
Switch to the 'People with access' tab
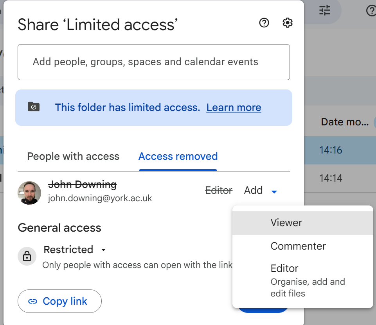tap(73, 157)
